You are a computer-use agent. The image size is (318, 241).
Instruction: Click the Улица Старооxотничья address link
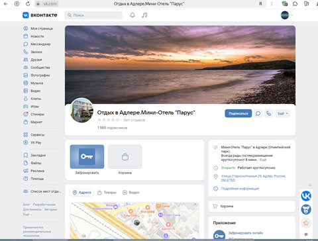tap(253, 178)
